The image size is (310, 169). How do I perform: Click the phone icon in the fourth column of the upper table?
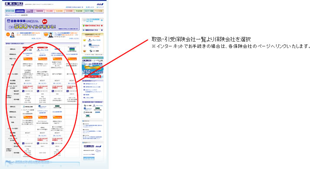pyautogui.click(x=68, y=91)
